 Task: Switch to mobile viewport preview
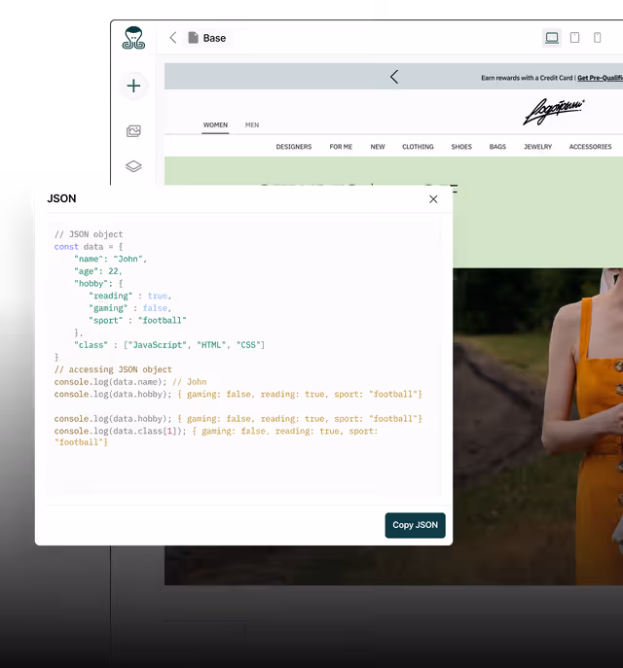[x=598, y=38]
